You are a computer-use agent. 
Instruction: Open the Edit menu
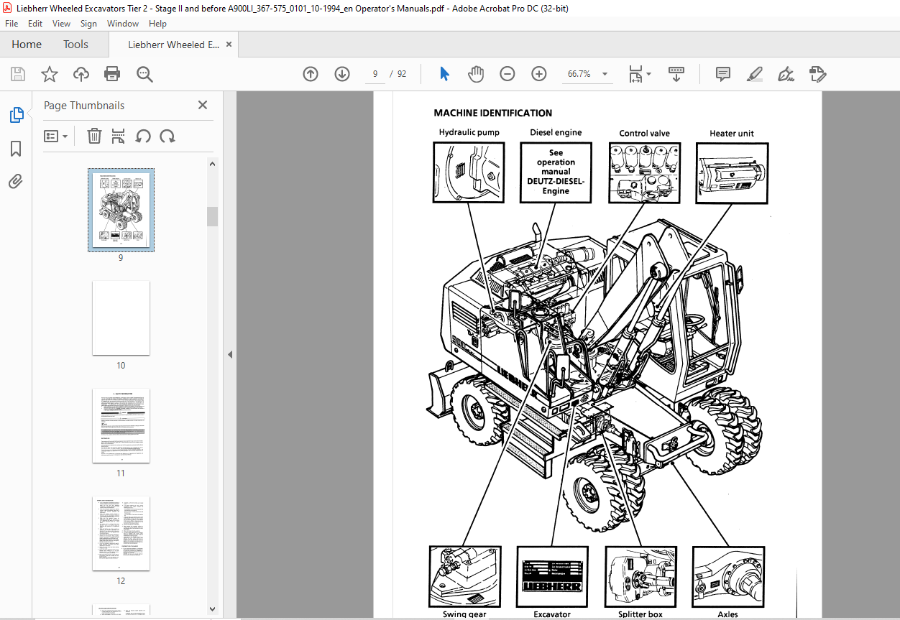pos(35,24)
